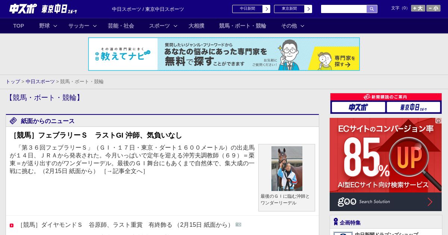The height and width of the screenshot is (235, 448).
Task: Click the 【競馬・ボート・競輪】 page title
Action: tap(44, 98)
